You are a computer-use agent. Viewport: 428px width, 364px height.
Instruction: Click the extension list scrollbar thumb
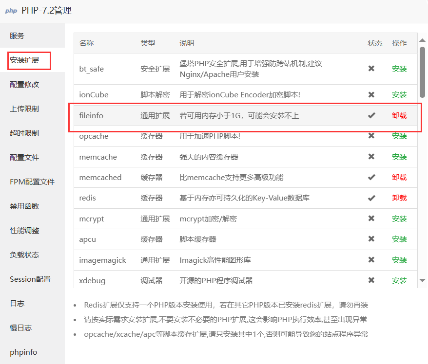pyautogui.click(x=422, y=72)
